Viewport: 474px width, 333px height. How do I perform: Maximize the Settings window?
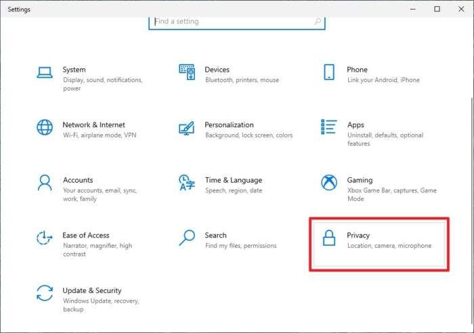pos(437,9)
